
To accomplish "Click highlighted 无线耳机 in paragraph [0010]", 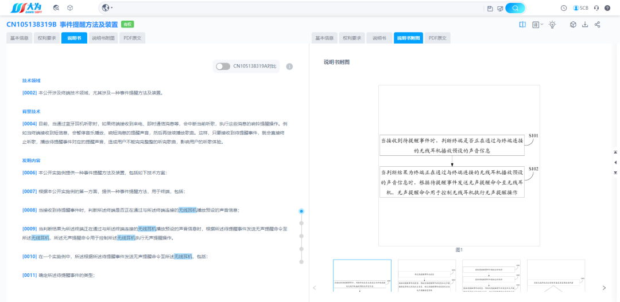I will pyautogui.click(x=183, y=257).
